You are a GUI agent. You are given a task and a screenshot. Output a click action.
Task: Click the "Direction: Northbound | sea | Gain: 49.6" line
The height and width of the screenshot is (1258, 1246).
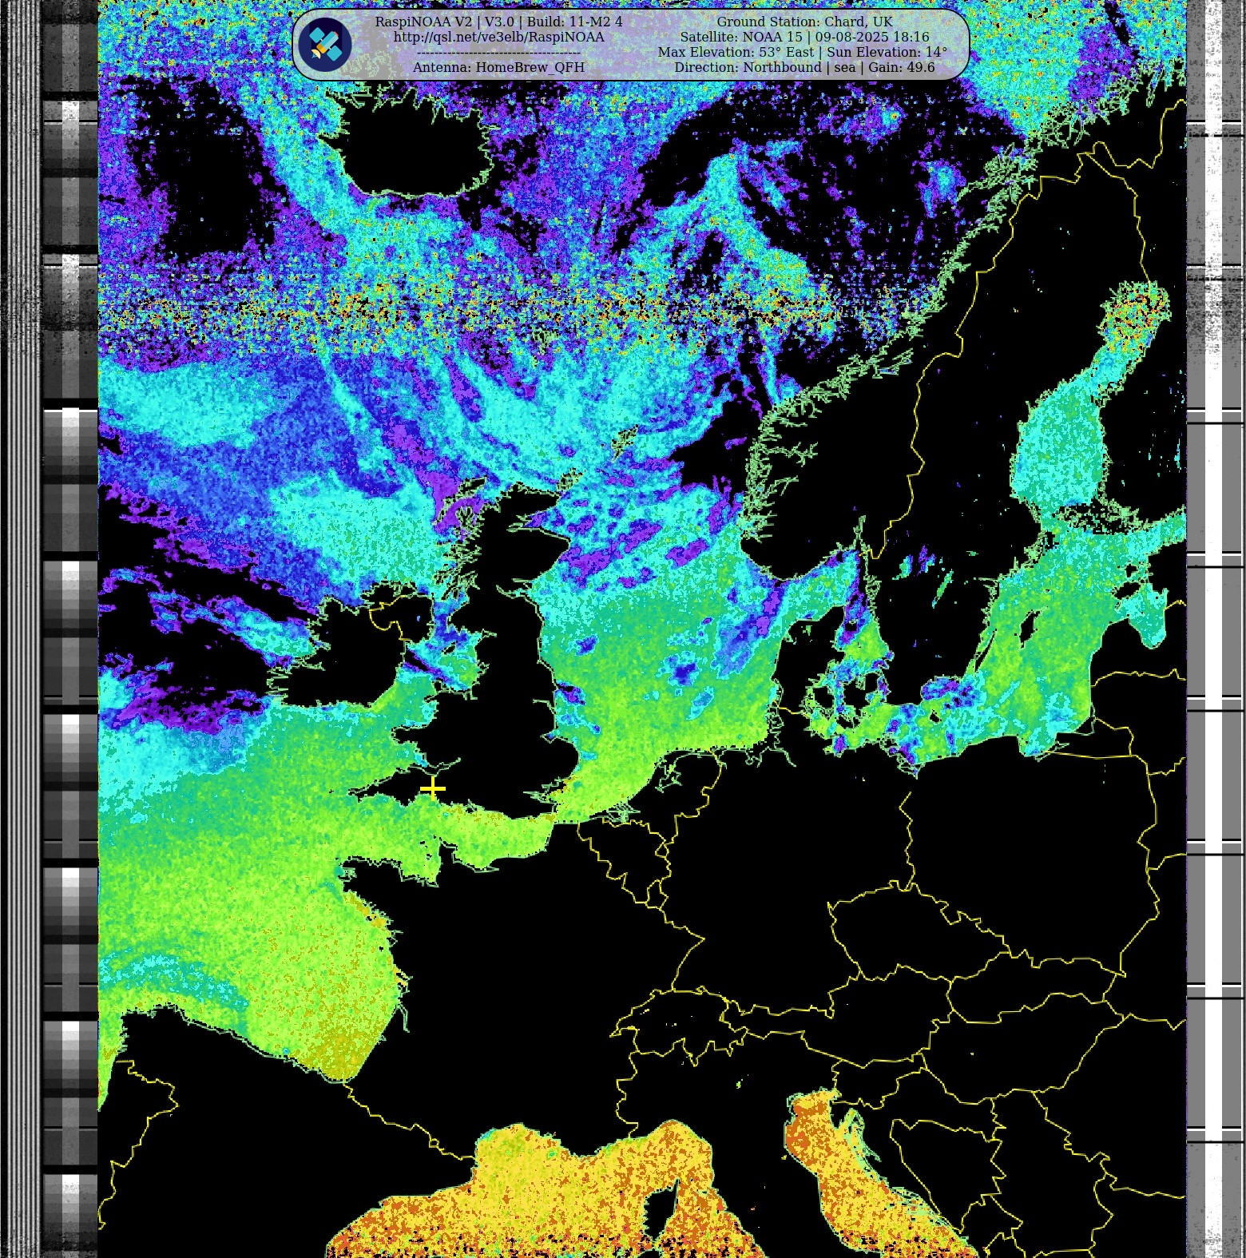804,67
